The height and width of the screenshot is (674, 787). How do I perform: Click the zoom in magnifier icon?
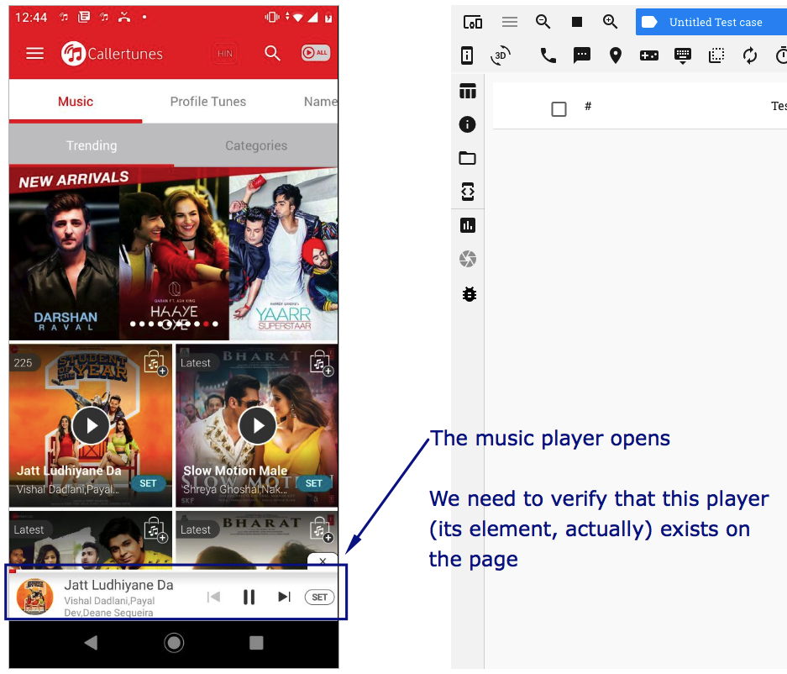610,22
